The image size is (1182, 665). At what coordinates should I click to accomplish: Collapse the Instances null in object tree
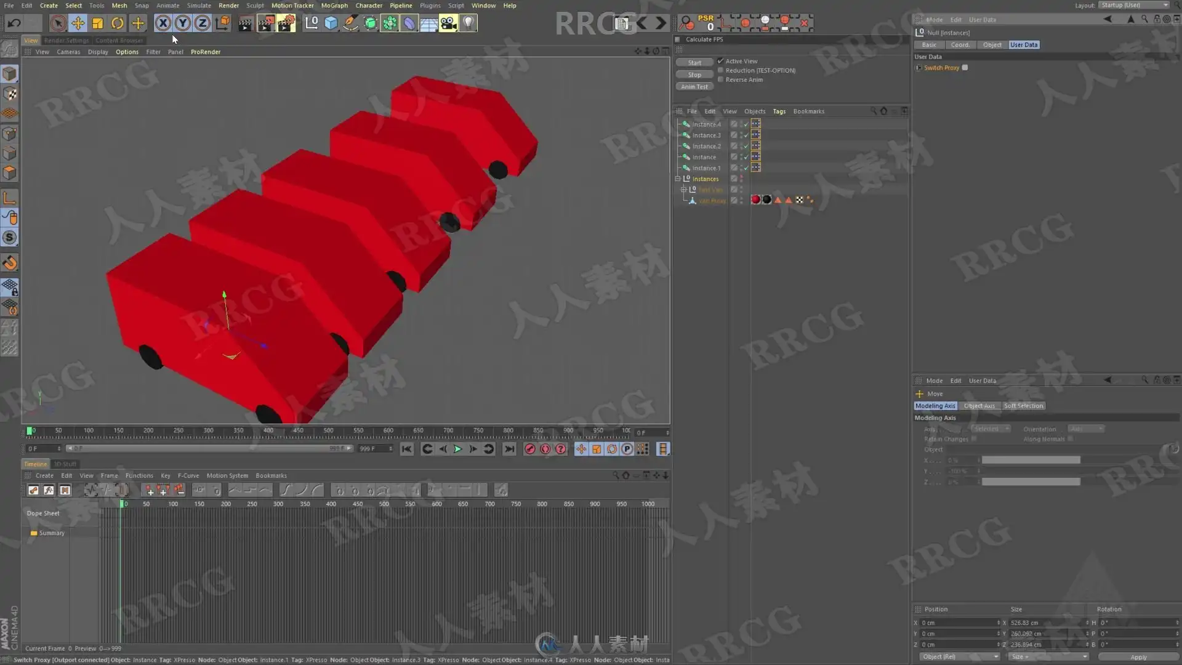click(678, 179)
